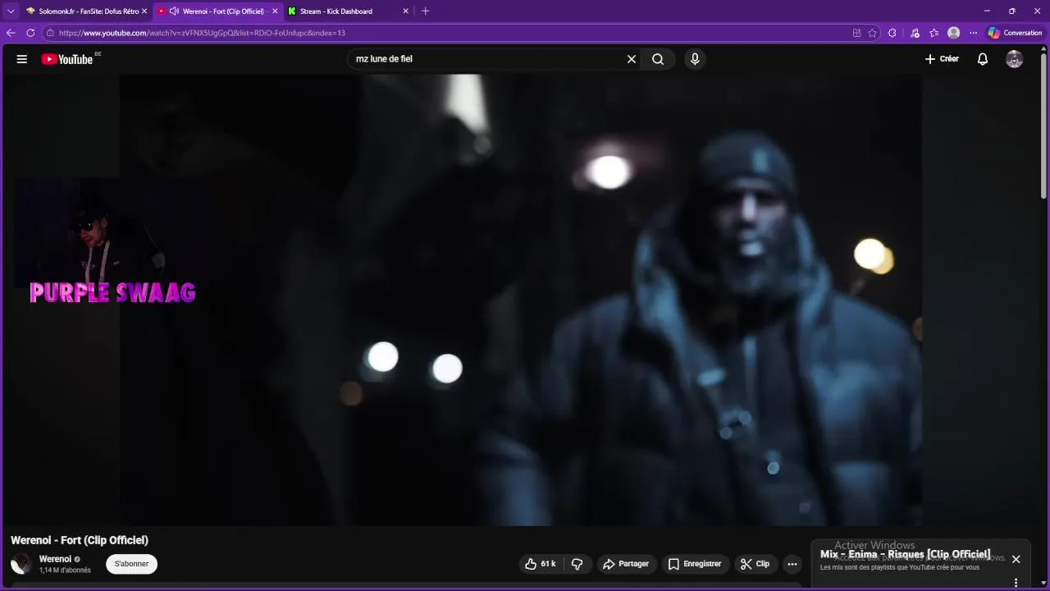Open the Werenoi channel name link
Viewport: 1050px width, 591px height.
coord(55,559)
